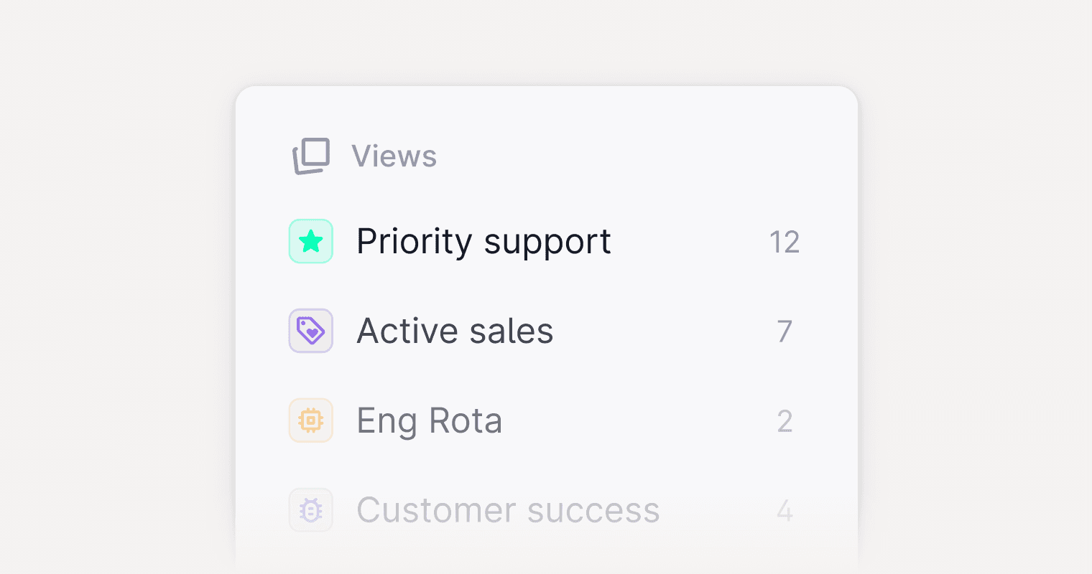Open the Active sales view
Image resolution: width=1092 pixels, height=574 pixels.
click(x=455, y=330)
